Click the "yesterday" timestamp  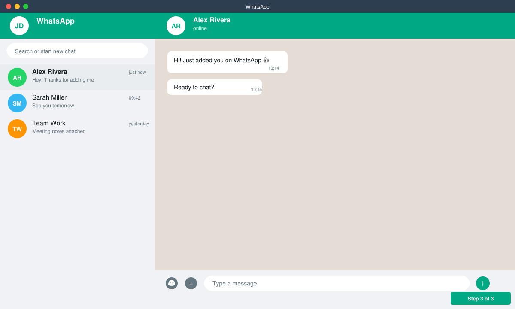139,124
